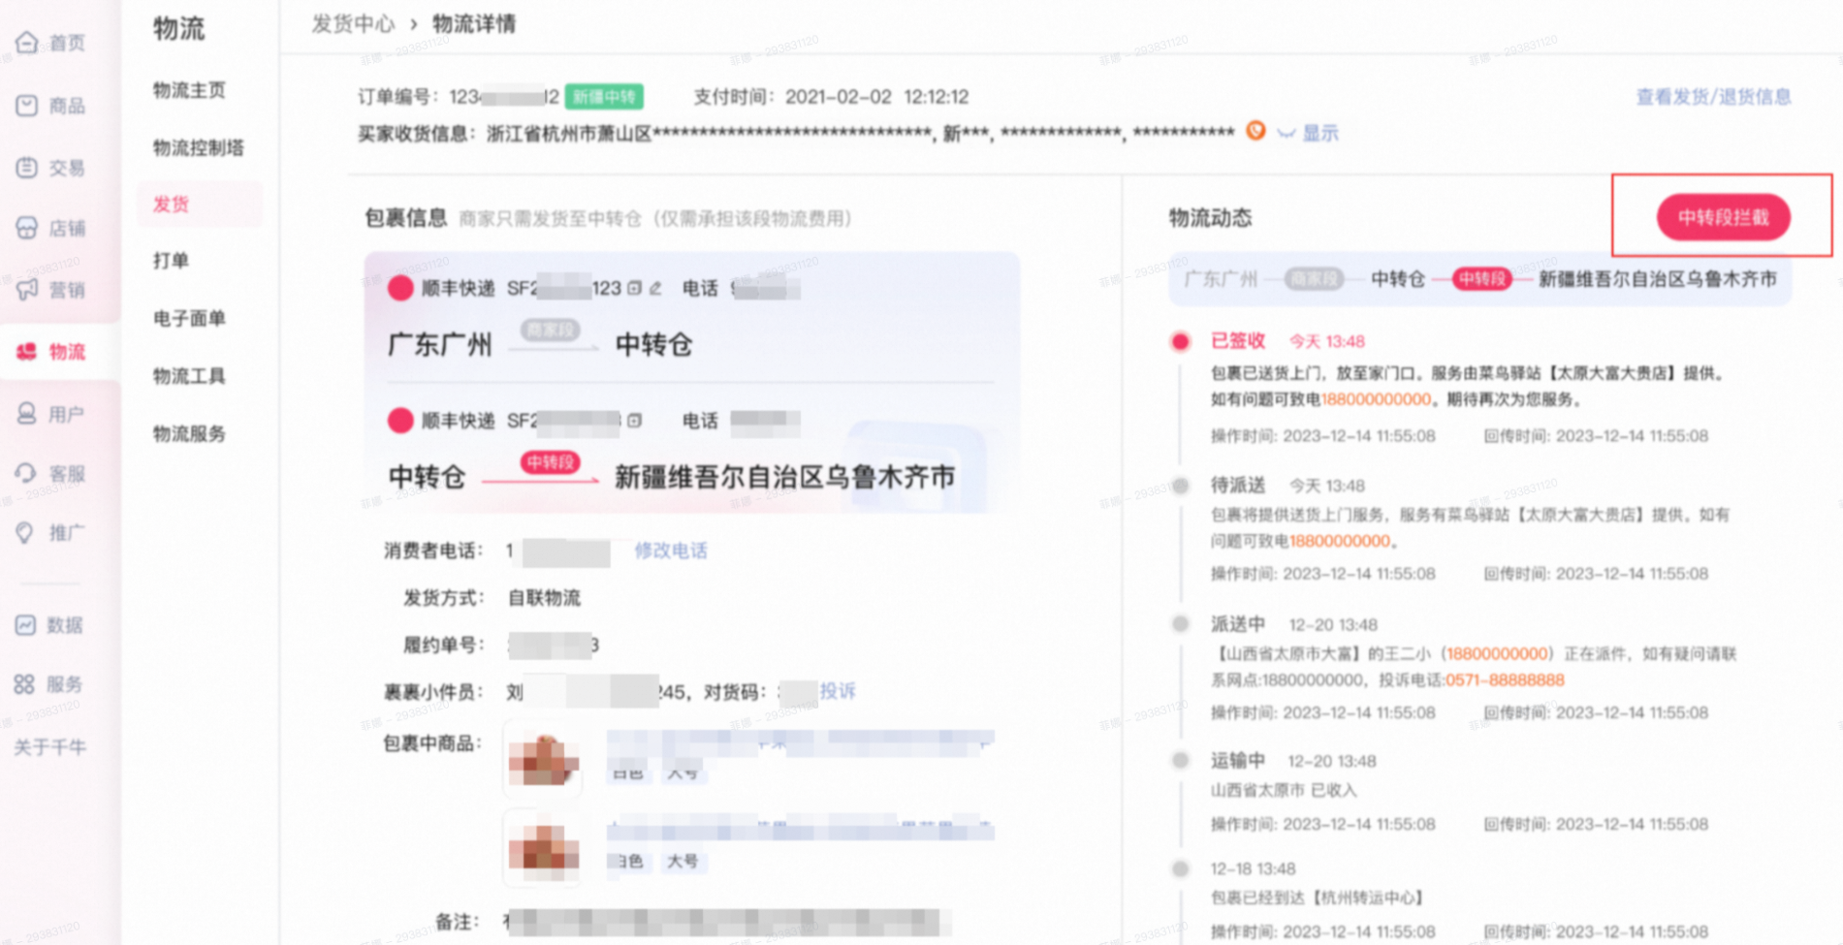Click 修改电话 link
Screen dimensions: 1843x945
coord(671,551)
